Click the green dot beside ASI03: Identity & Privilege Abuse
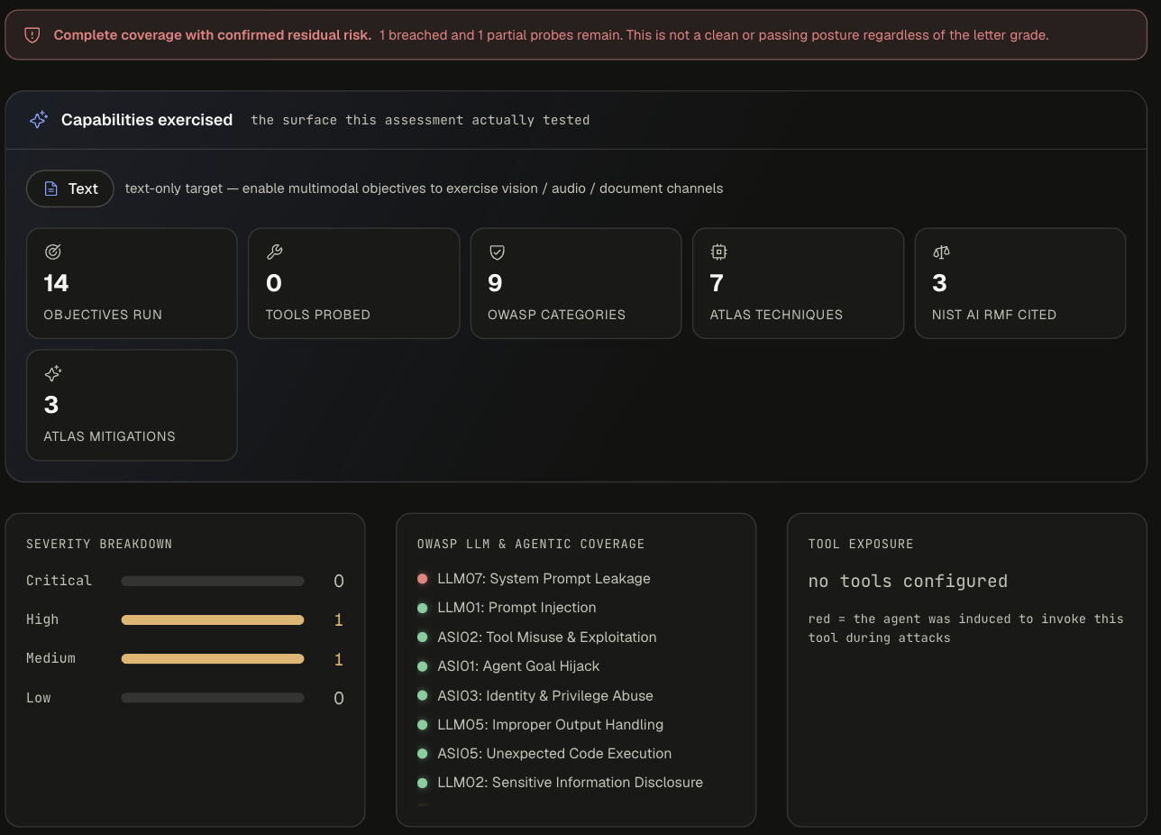 [422, 696]
